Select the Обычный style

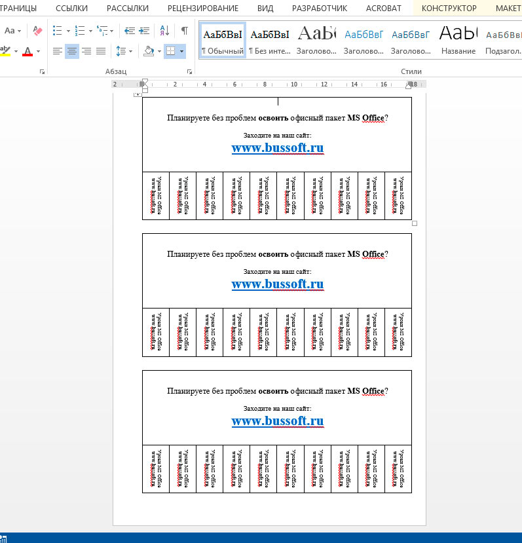223,40
